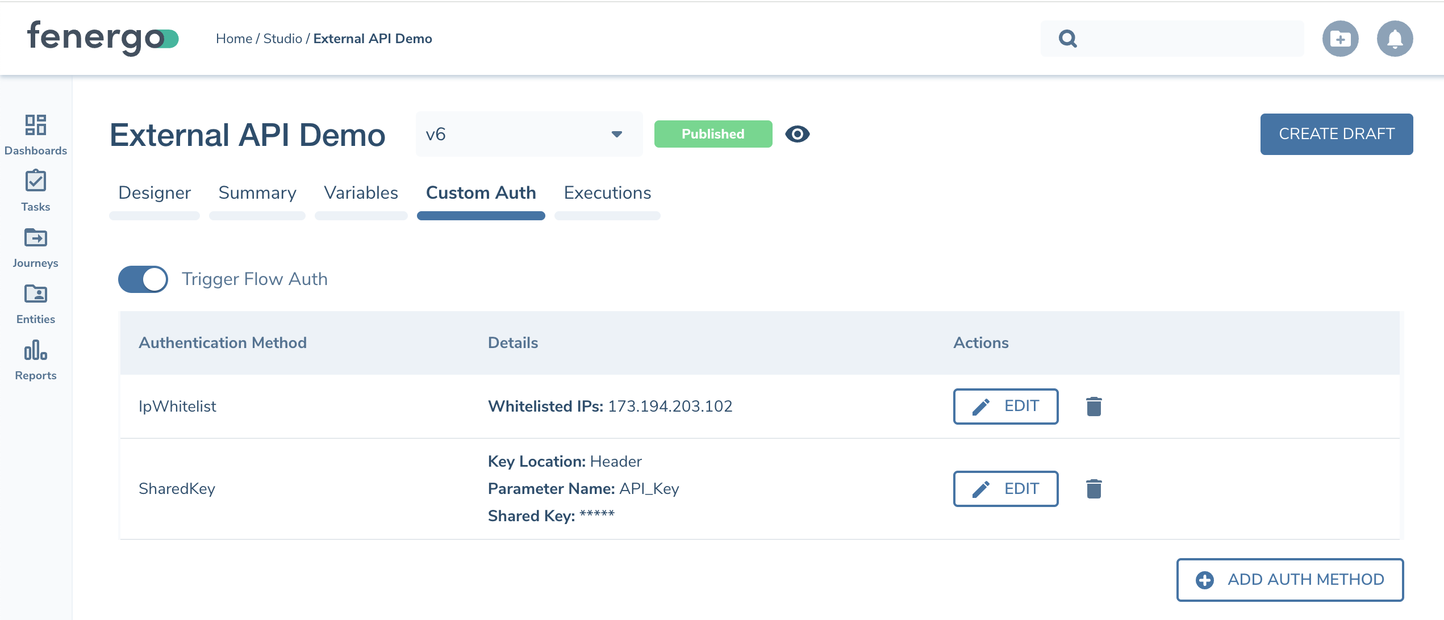Delete the IpWhitelist authentication method
The width and height of the screenshot is (1444, 620).
1094,407
